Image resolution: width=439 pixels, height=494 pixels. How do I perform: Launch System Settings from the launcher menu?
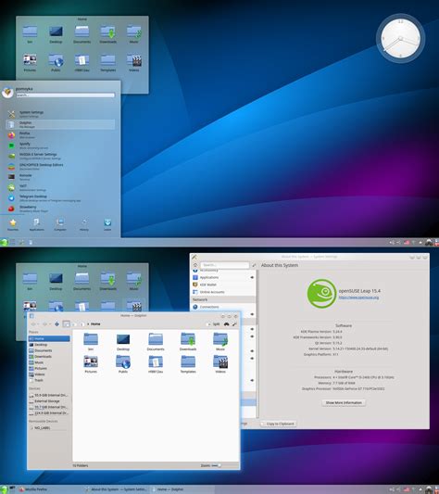click(60, 114)
